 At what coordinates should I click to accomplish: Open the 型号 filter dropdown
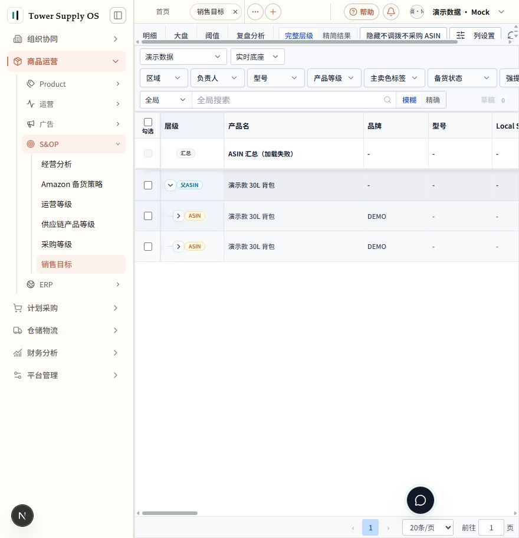coord(275,78)
